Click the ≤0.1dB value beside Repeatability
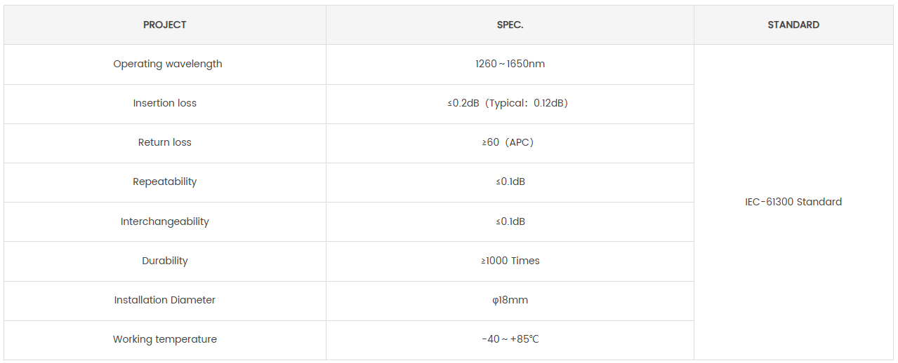This screenshot has width=898, height=363. (510, 181)
